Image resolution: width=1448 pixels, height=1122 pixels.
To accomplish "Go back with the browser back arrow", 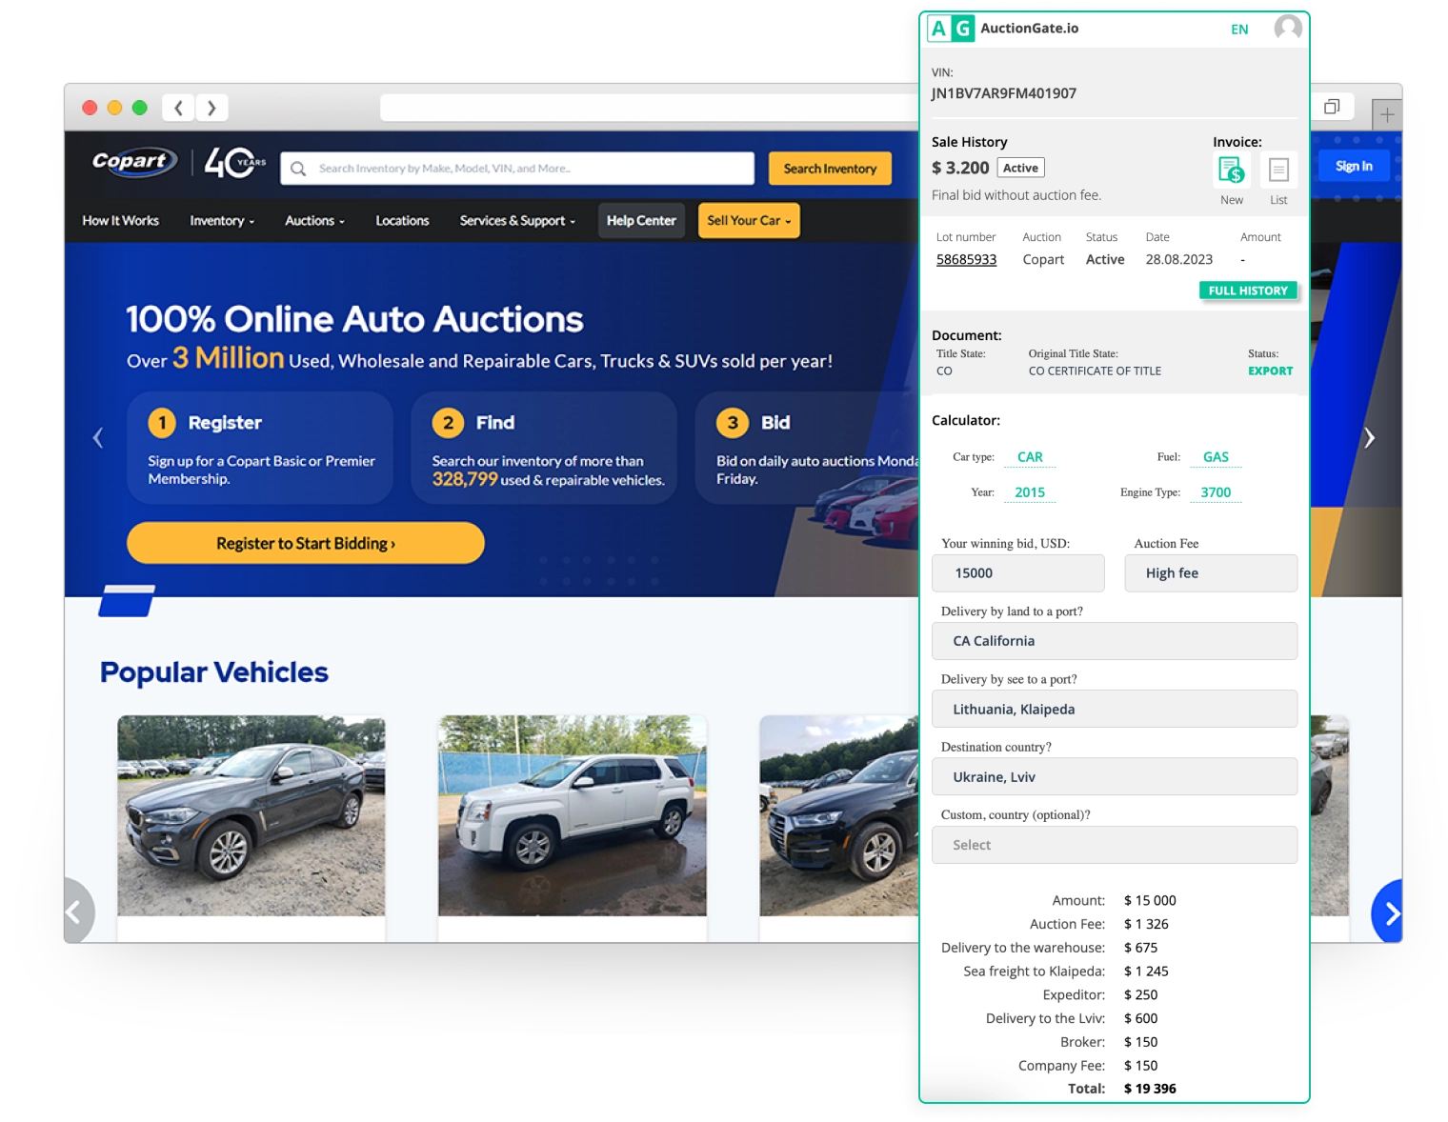I will click(x=178, y=108).
